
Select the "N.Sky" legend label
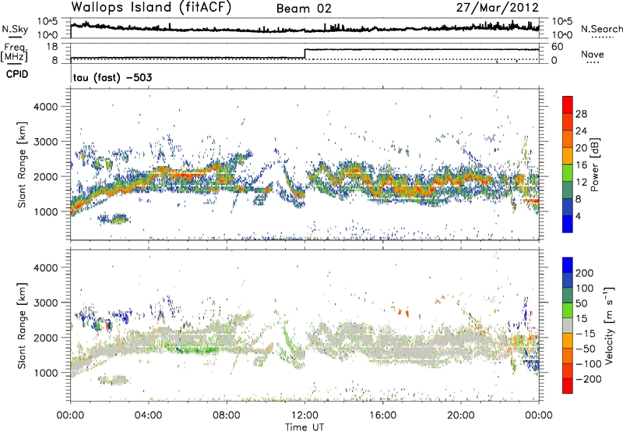[15, 29]
